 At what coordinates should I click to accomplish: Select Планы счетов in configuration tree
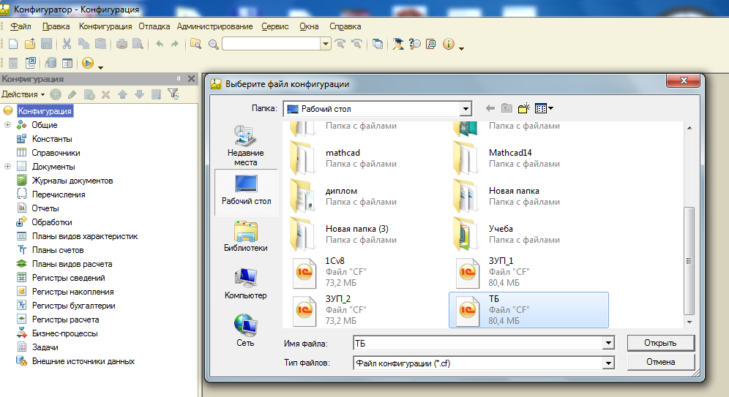pos(58,250)
